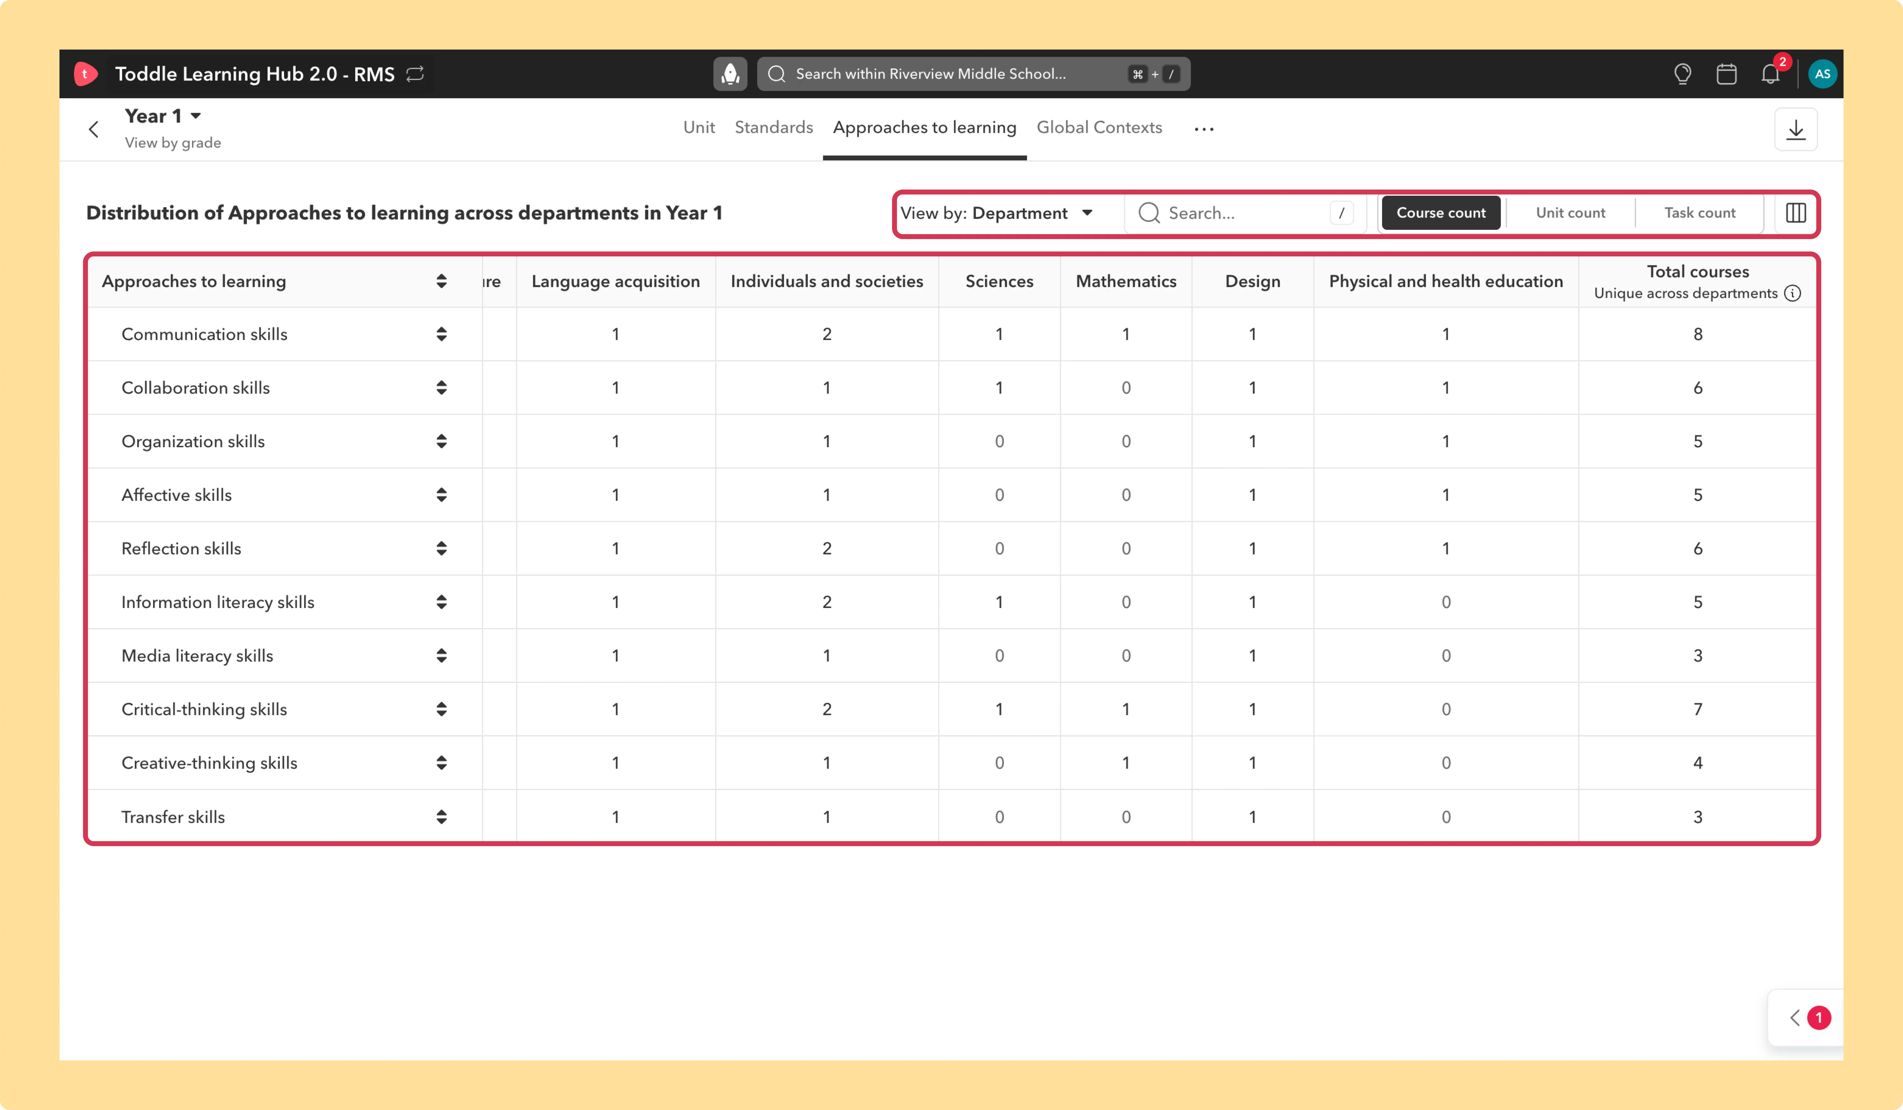Click the Physical and health education header
1903x1110 pixels.
point(1446,281)
